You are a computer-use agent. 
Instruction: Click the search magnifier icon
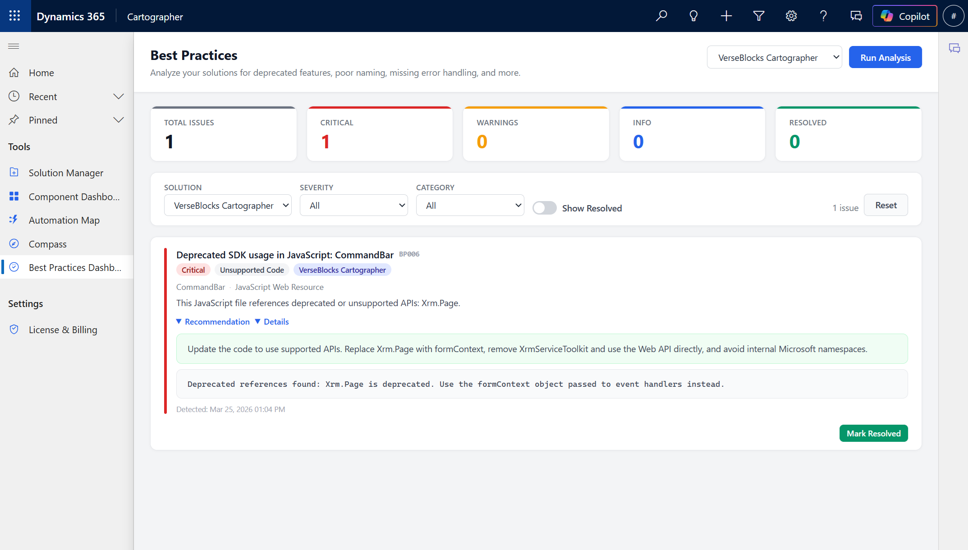click(661, 16)
